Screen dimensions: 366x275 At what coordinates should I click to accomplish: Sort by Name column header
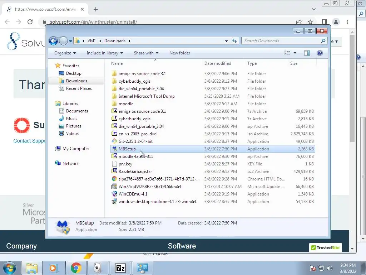(x=117, y=63)
